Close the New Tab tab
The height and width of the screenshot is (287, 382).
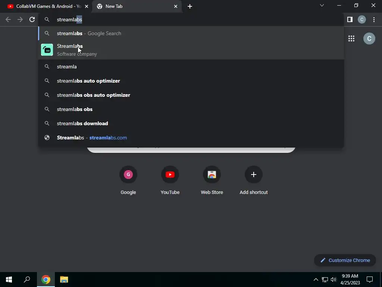pos(176,6)
